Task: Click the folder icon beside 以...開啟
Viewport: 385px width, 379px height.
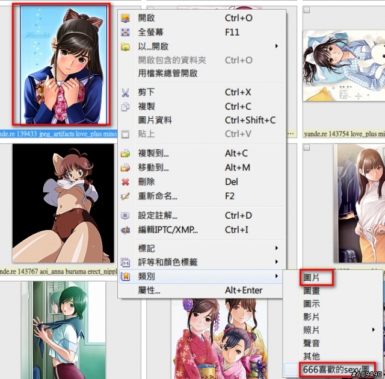Action: pos(125,46)
